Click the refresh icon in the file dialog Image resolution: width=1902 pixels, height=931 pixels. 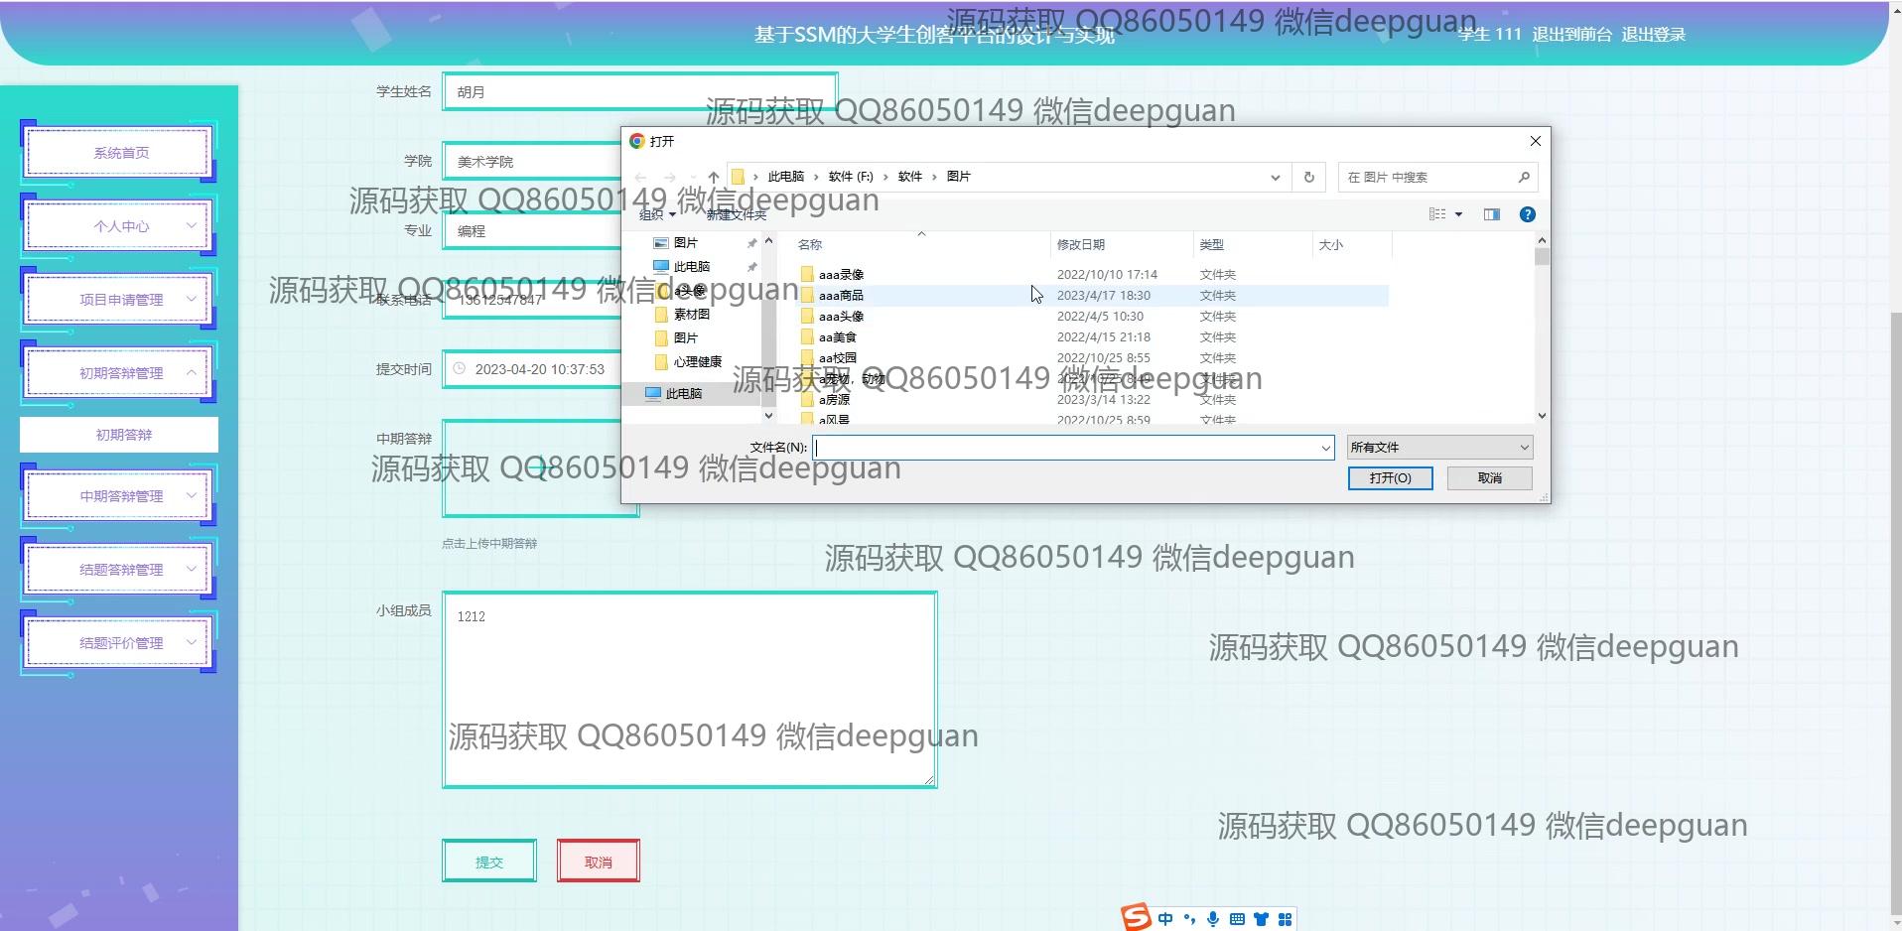point(1308,178)
